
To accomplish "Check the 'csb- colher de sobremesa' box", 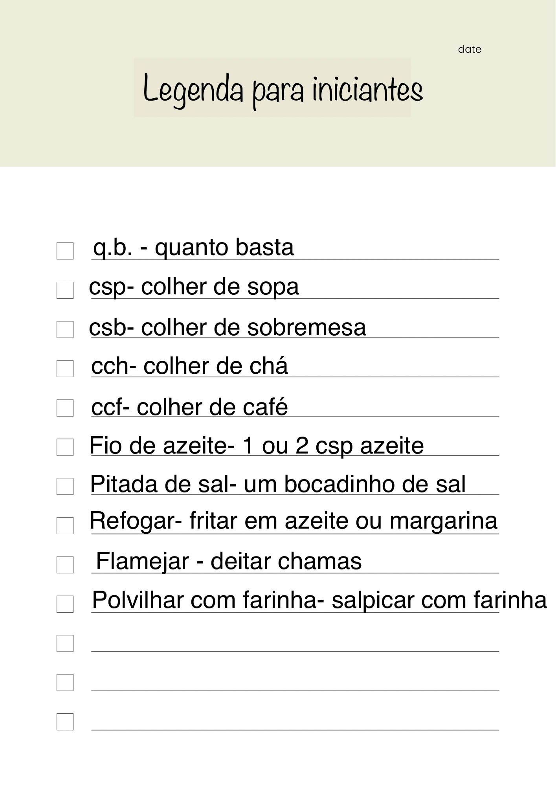I will 65,329.
